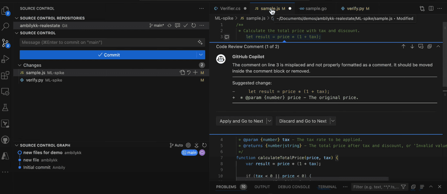Maximize the bottom panel with chevron up
This screenshot has height=194, width=447.
tap(431, 187)
